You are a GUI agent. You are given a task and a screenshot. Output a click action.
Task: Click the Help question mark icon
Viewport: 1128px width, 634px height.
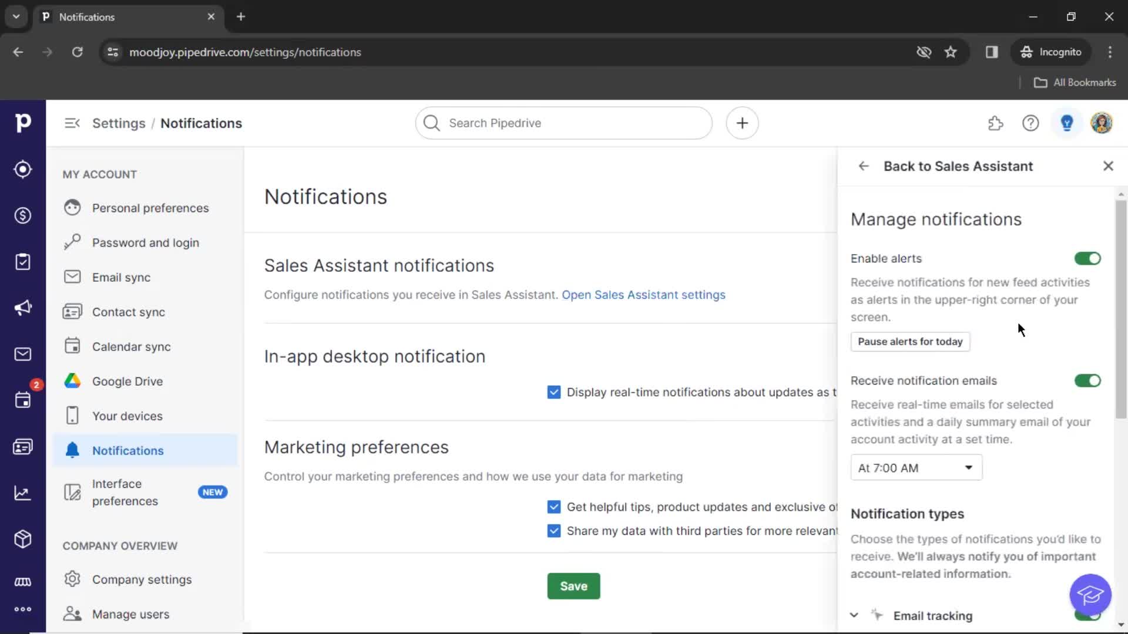(x=1030, y=122)
